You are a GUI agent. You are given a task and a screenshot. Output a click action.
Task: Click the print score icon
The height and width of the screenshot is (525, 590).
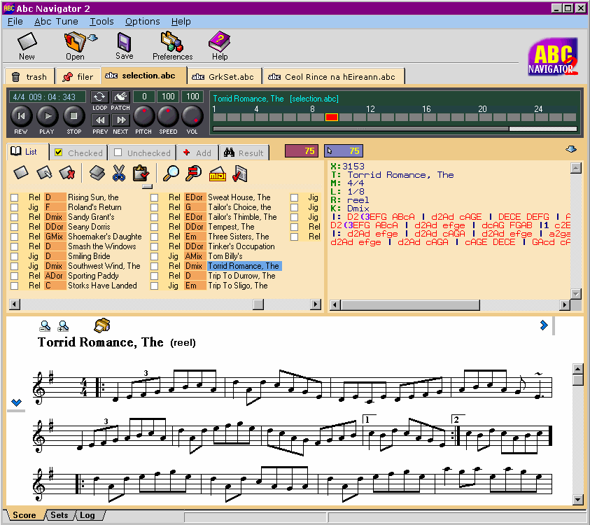102,325
